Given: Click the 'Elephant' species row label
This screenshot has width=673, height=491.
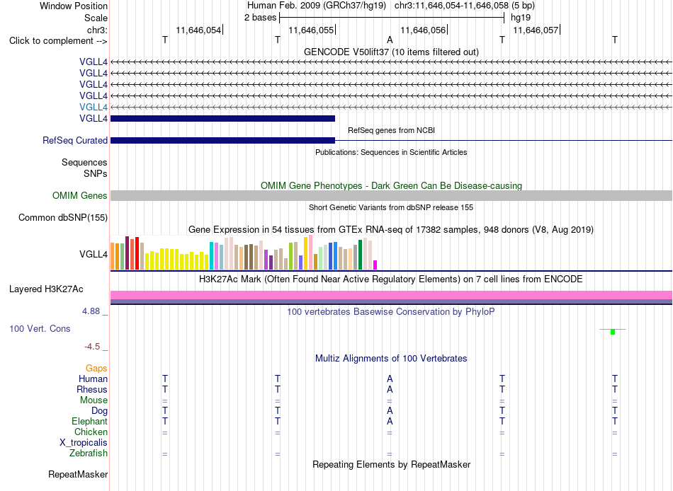Looking at the screenshot, I should (x=89, y=422).
